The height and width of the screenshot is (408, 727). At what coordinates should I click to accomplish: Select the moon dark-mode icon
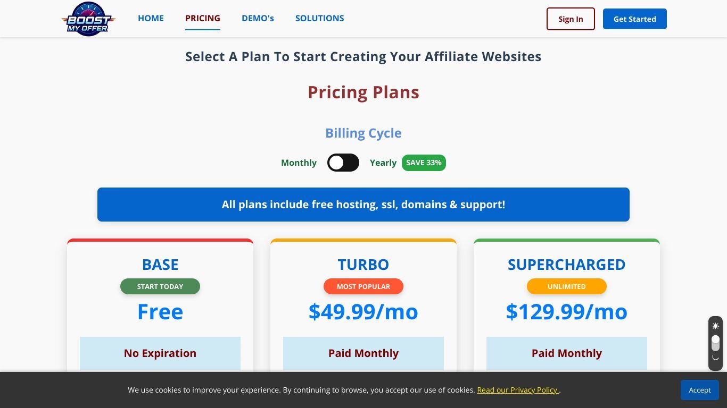click(715, 358)
